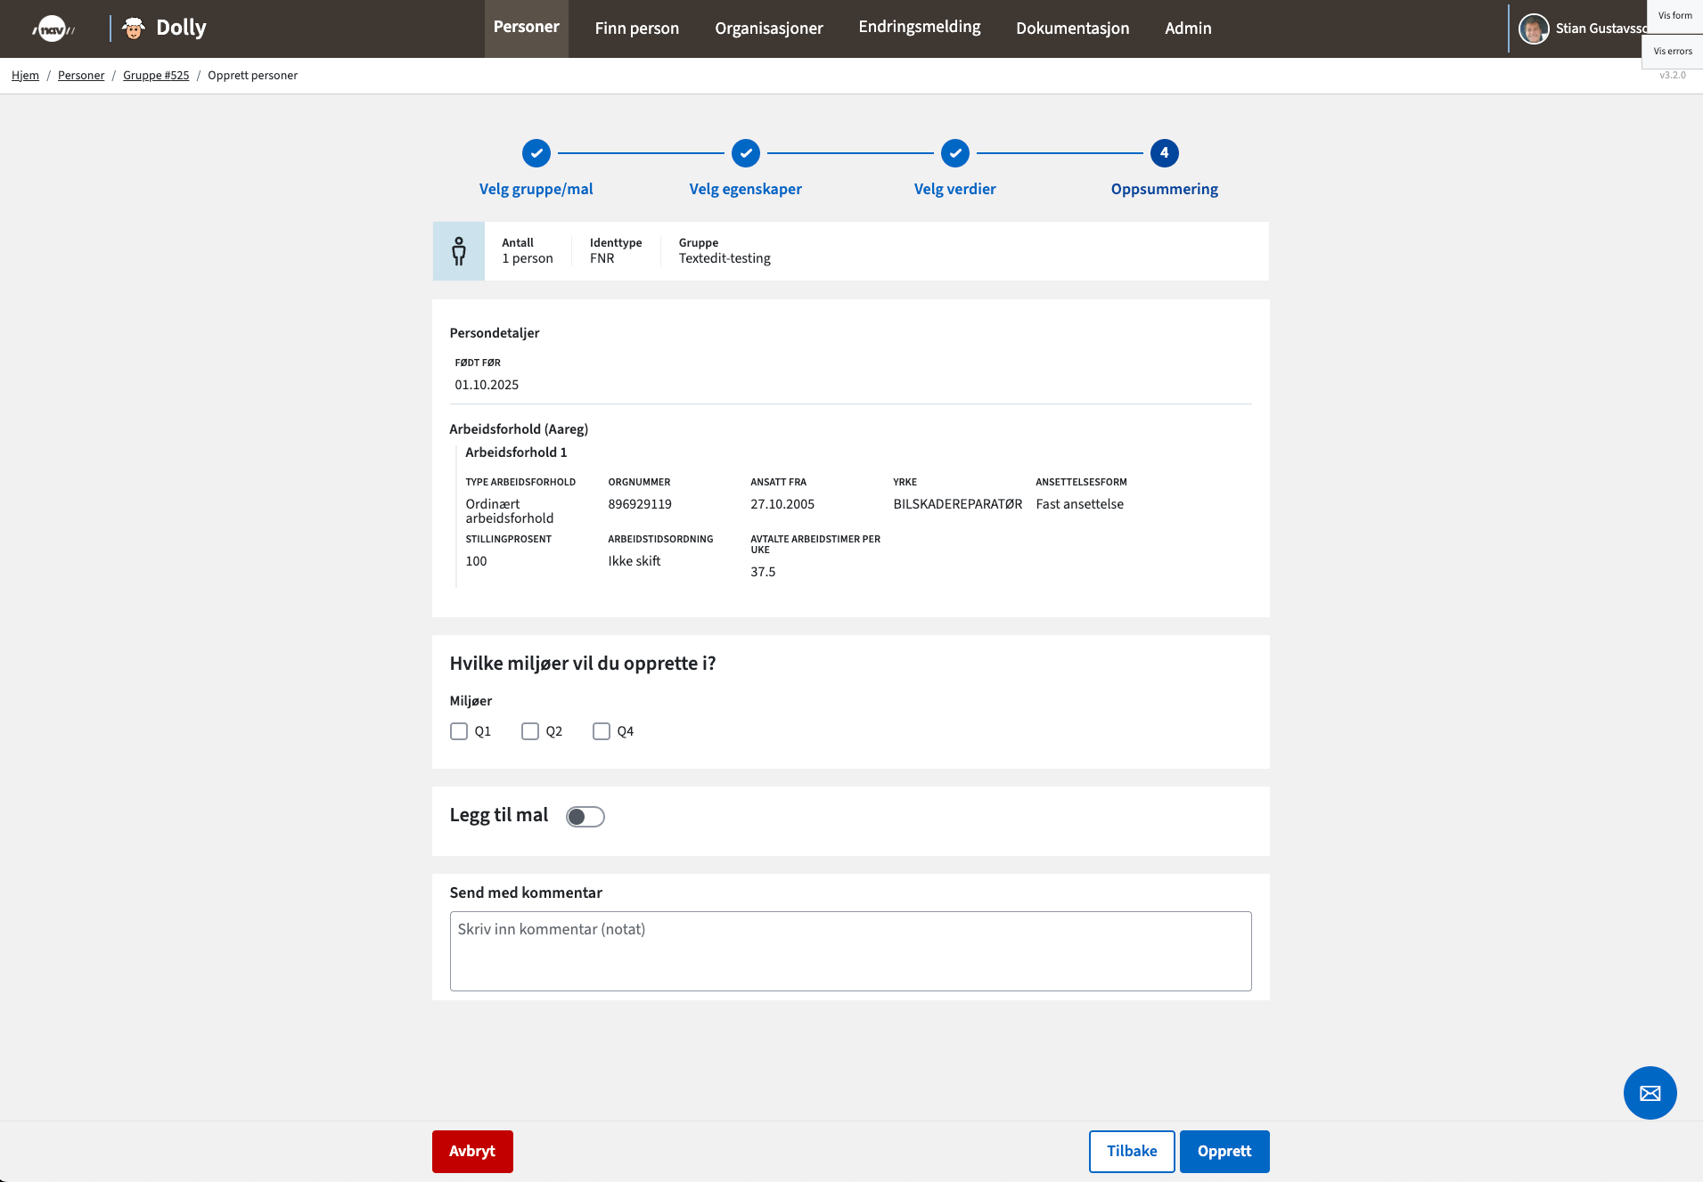
Task: Open the Gruppe #525 breadcrumb link
Action: (x=156, y=76)
